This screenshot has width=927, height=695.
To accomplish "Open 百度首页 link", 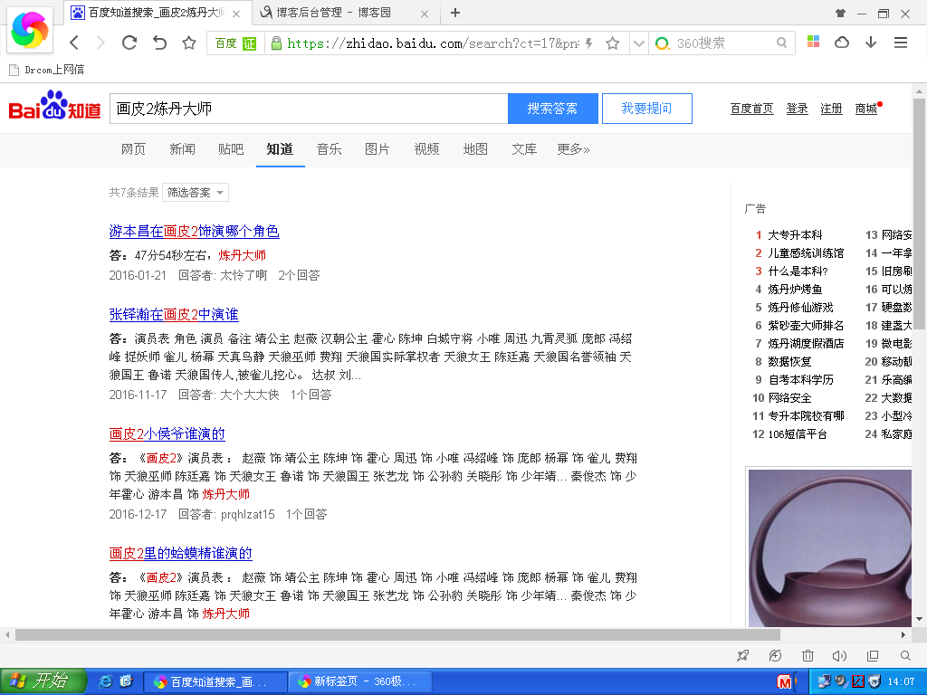I will point(751,109).
